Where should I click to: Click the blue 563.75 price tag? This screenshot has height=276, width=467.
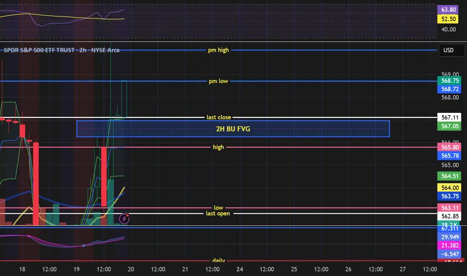pyautogui.click(x=449, y=196)
